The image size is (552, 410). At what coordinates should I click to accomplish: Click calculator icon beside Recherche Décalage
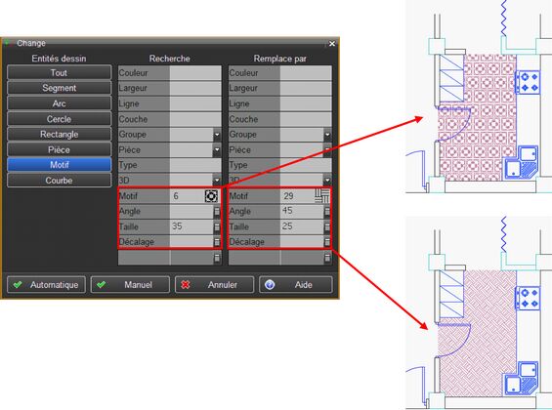[x=217, y=242]
